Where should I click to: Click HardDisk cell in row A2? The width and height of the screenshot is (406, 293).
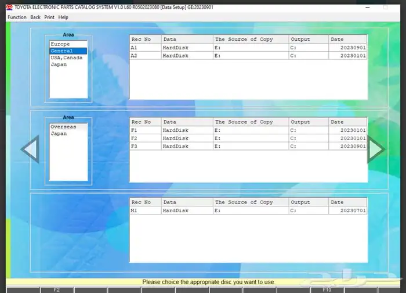(x=187, y=56)
